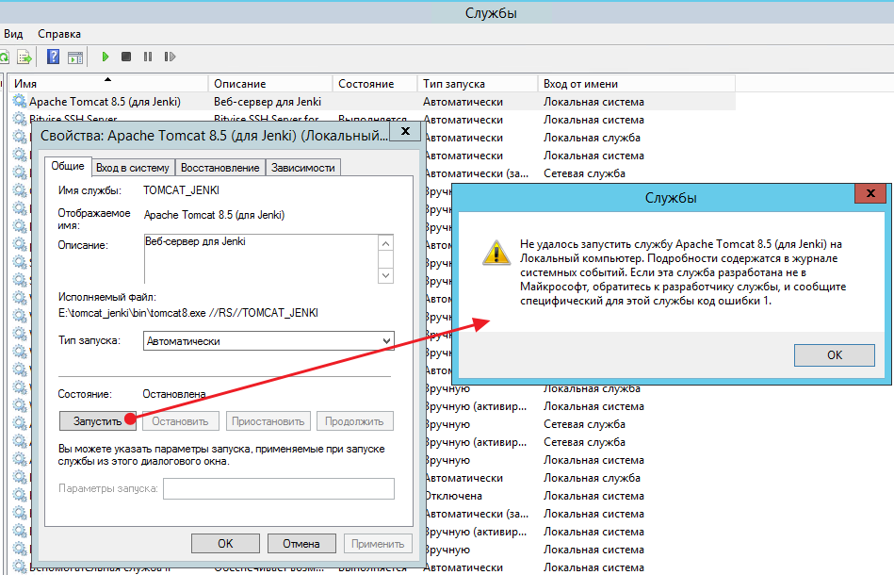Sort by the Имя column header
This screenshot has width=894, height=575.
coord(108,83)
